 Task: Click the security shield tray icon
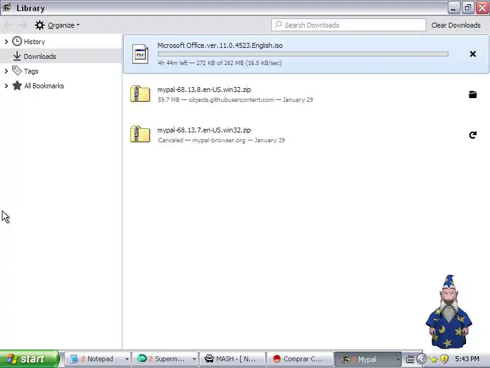pyautogui.click(x=444, y=359)
